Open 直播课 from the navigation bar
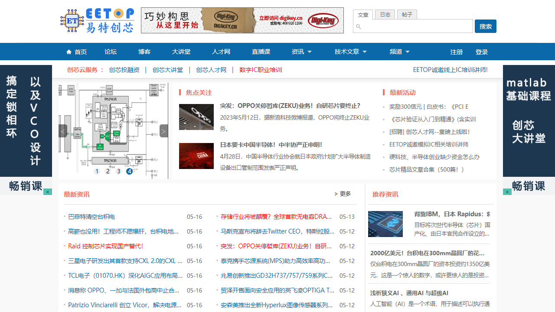 [261, 52]
